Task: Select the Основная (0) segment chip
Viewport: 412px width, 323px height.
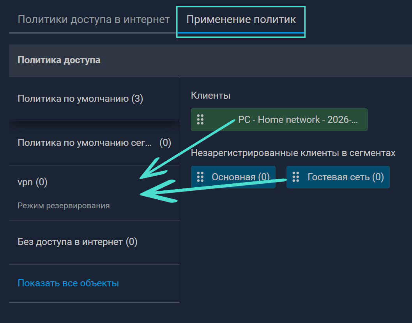Action: pyautogui.click(x=240, y=177)
